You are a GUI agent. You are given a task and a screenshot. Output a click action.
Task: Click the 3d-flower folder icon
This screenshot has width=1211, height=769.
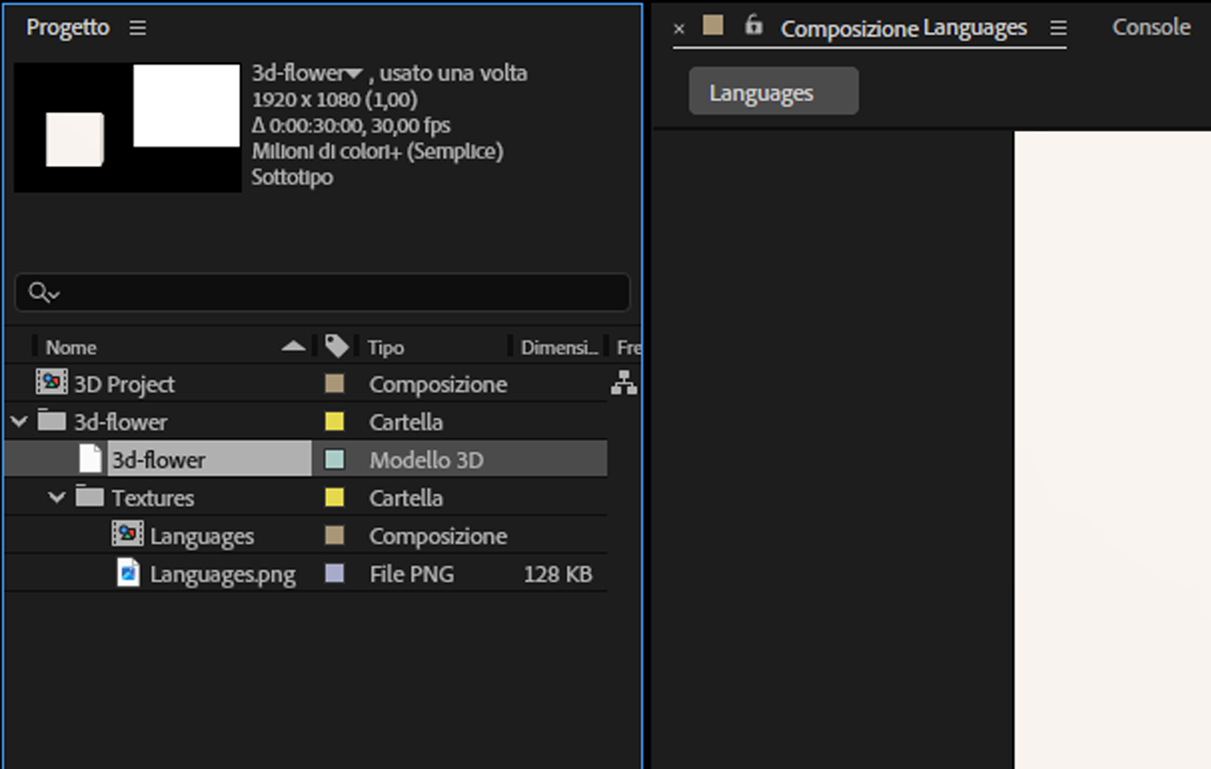tap(51, 420)
